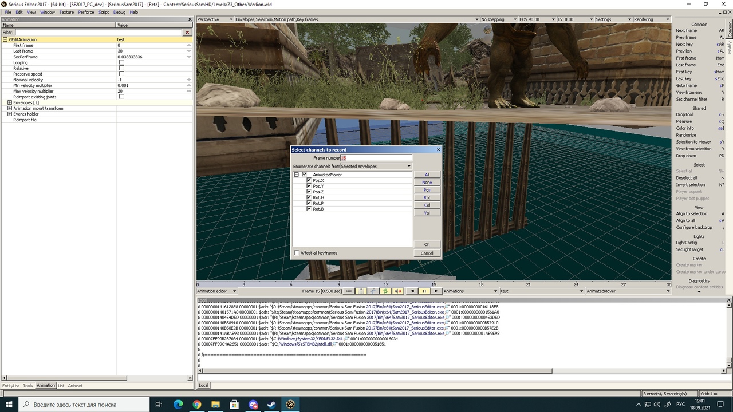Open Steam from the taskbar
Image resolution: width=733 pixels, height=412 pixels.
[x=272, y=405]
